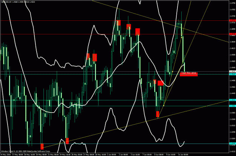Click the '27 May 08:00' time axis label
The image size is (236, 156).
[x=89, y=154]
